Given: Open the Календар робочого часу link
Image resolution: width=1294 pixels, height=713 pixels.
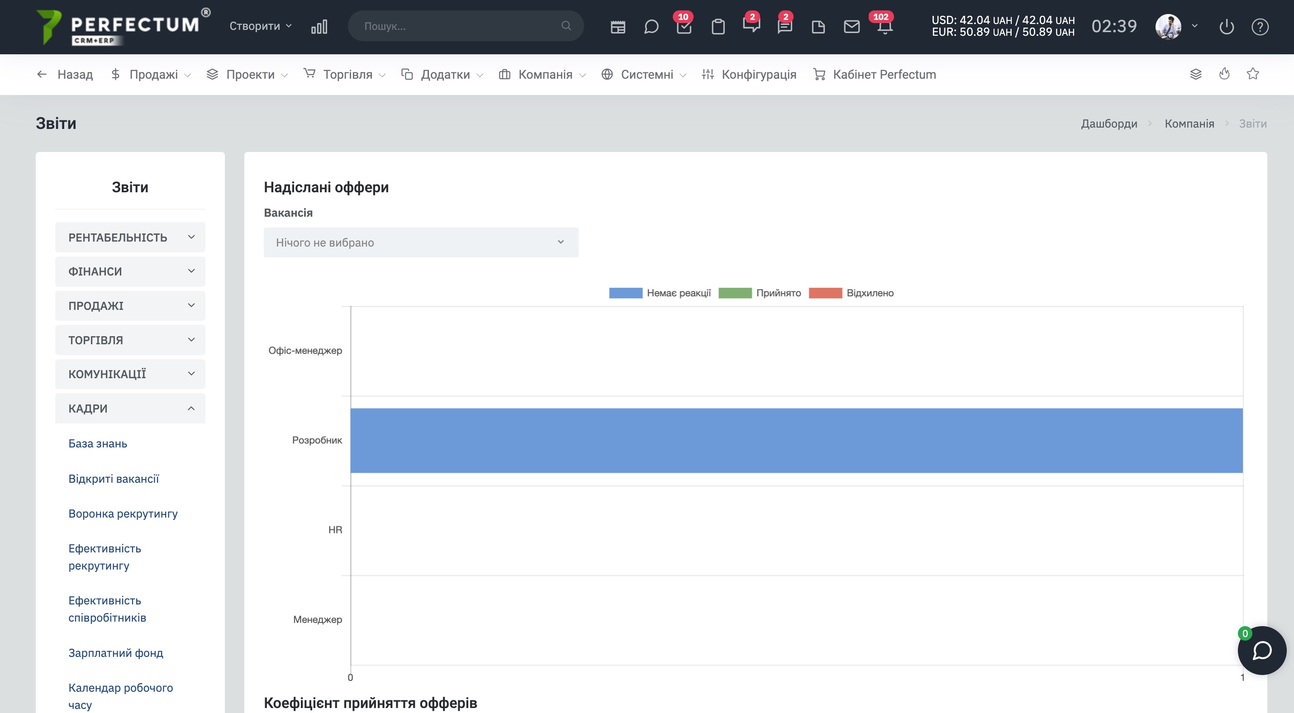Looking at the screenshot, I should [x=120, y=696].
